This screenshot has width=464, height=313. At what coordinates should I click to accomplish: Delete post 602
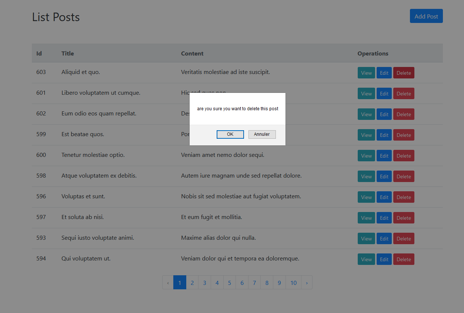tap(404, 114)
